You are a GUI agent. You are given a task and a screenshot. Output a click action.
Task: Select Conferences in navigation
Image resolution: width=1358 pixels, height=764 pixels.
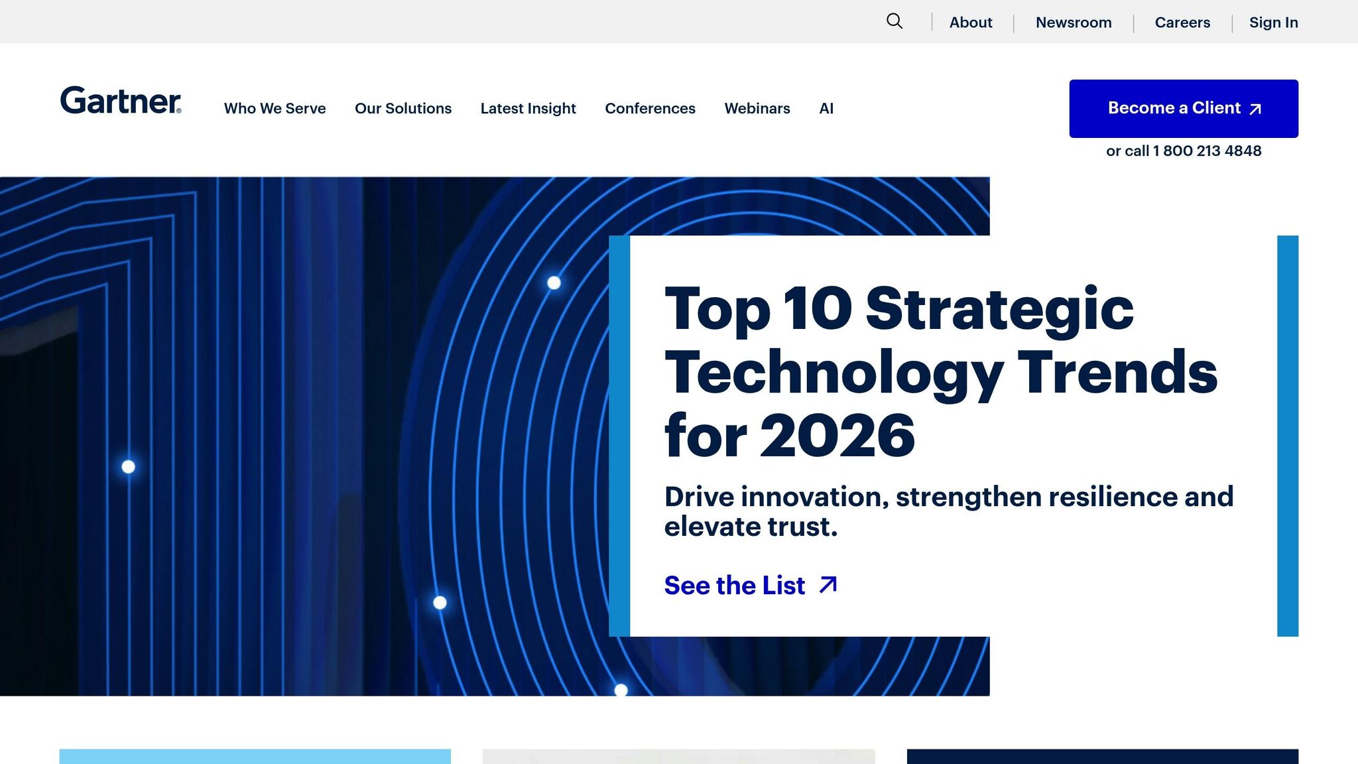click(650, 108)
